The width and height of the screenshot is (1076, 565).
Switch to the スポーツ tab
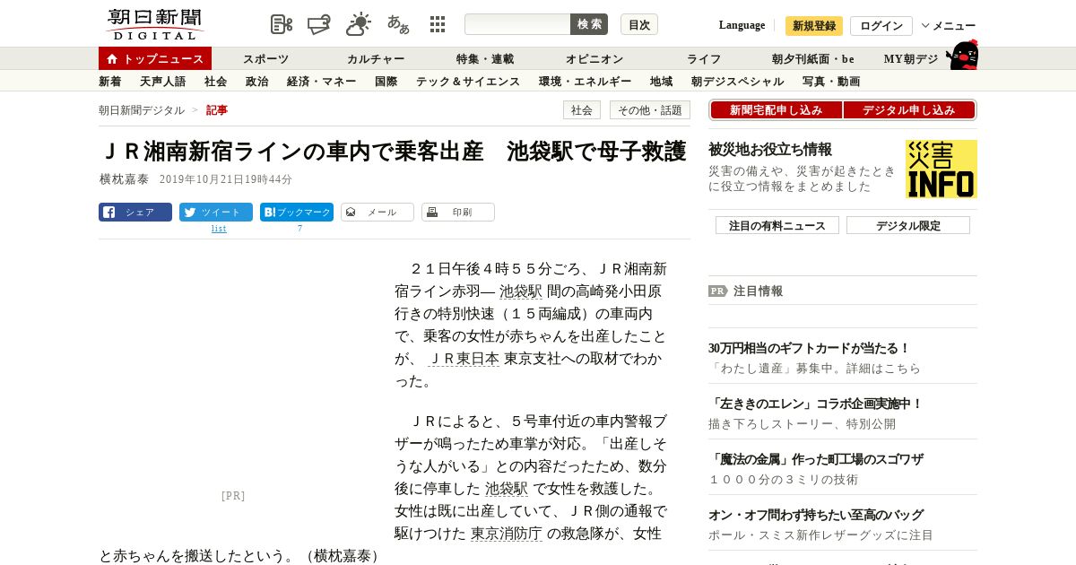click(266, 59)
